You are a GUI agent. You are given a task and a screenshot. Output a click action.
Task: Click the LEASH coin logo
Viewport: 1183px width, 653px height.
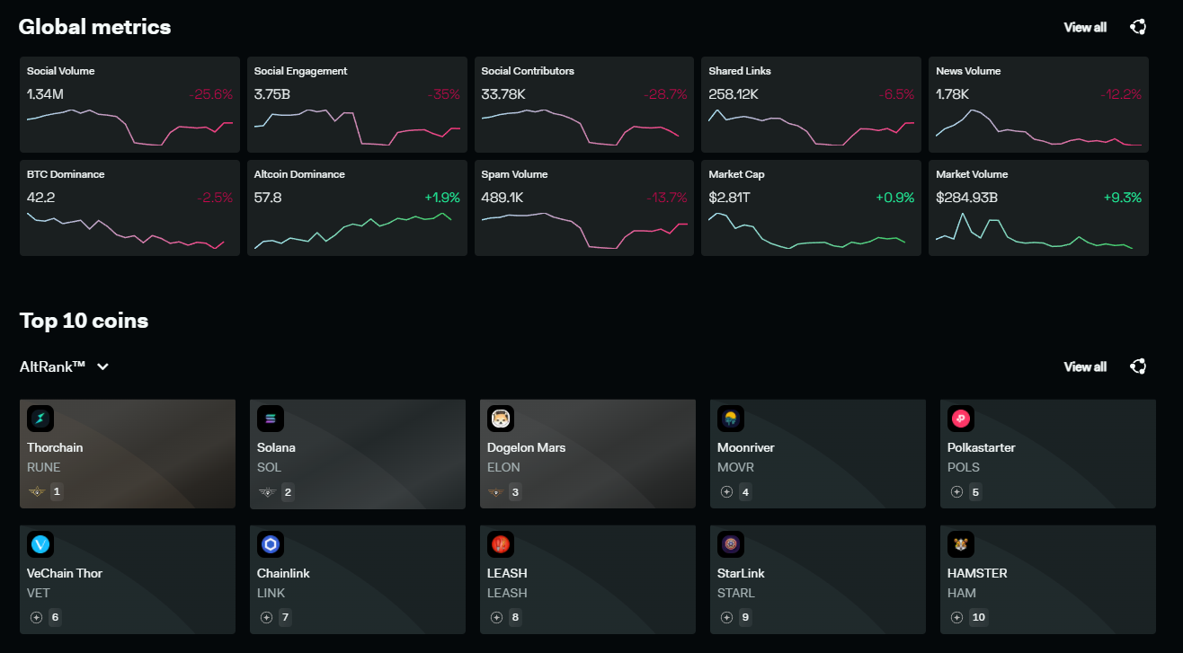(501, 544)
